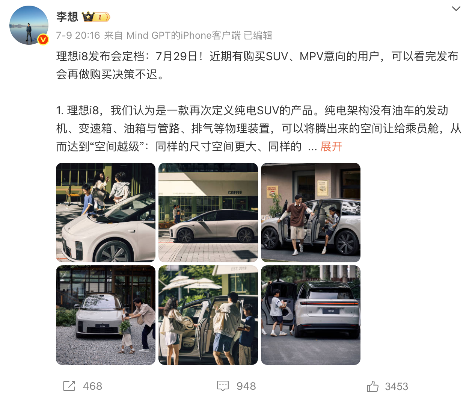Click the comment count 948

click(x=246, y=386)
